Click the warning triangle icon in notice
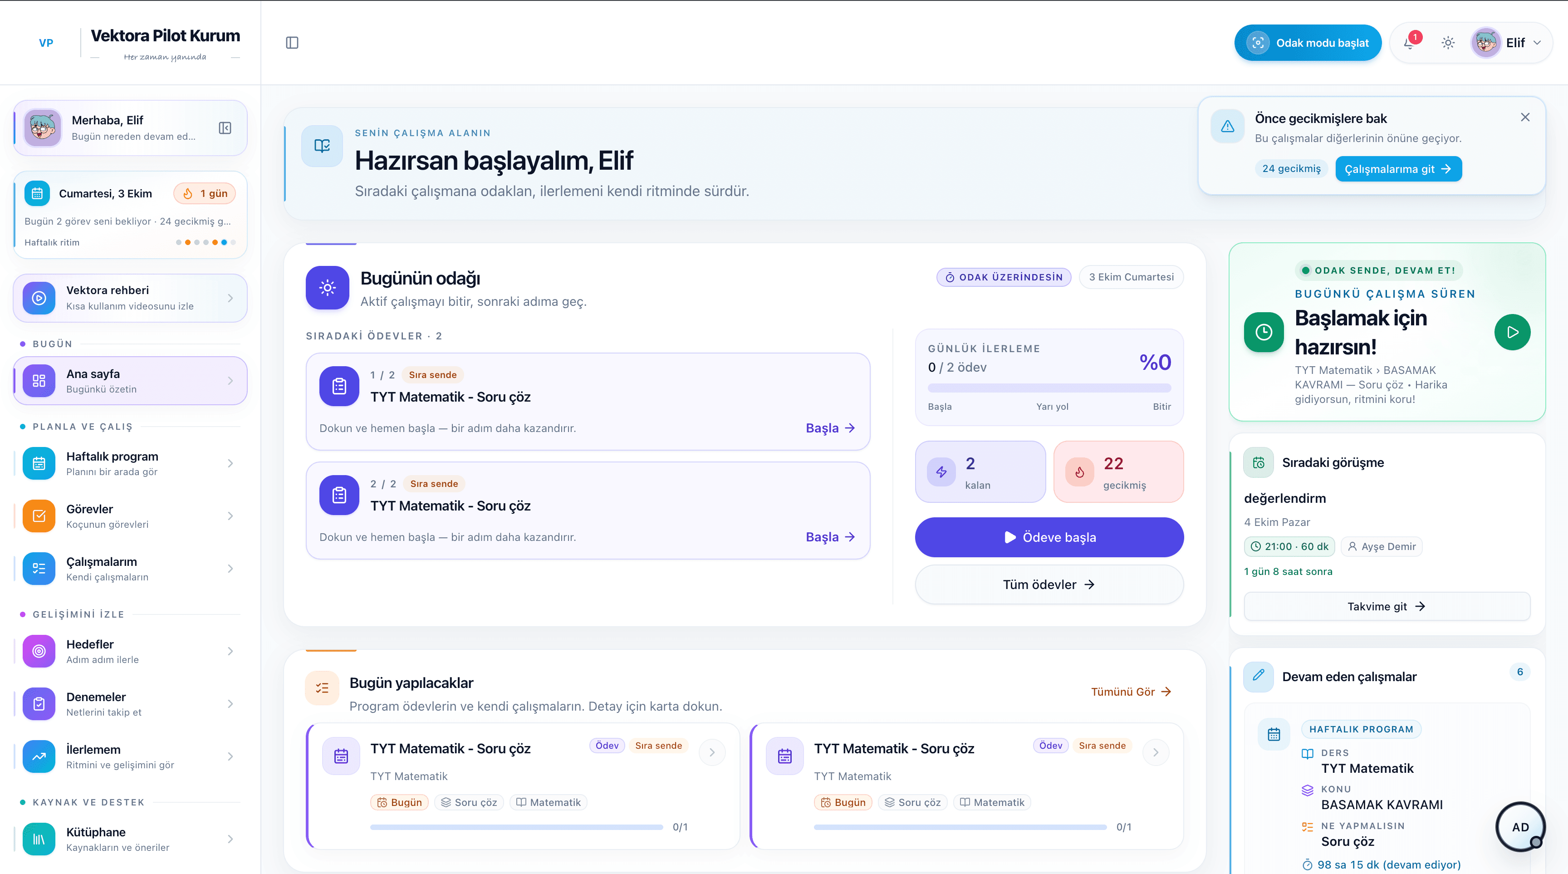 pos(1228,126)
